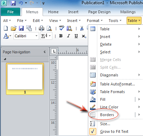Click the Table Formats icon in menu
143x136 pixels.
coord(93,92)
